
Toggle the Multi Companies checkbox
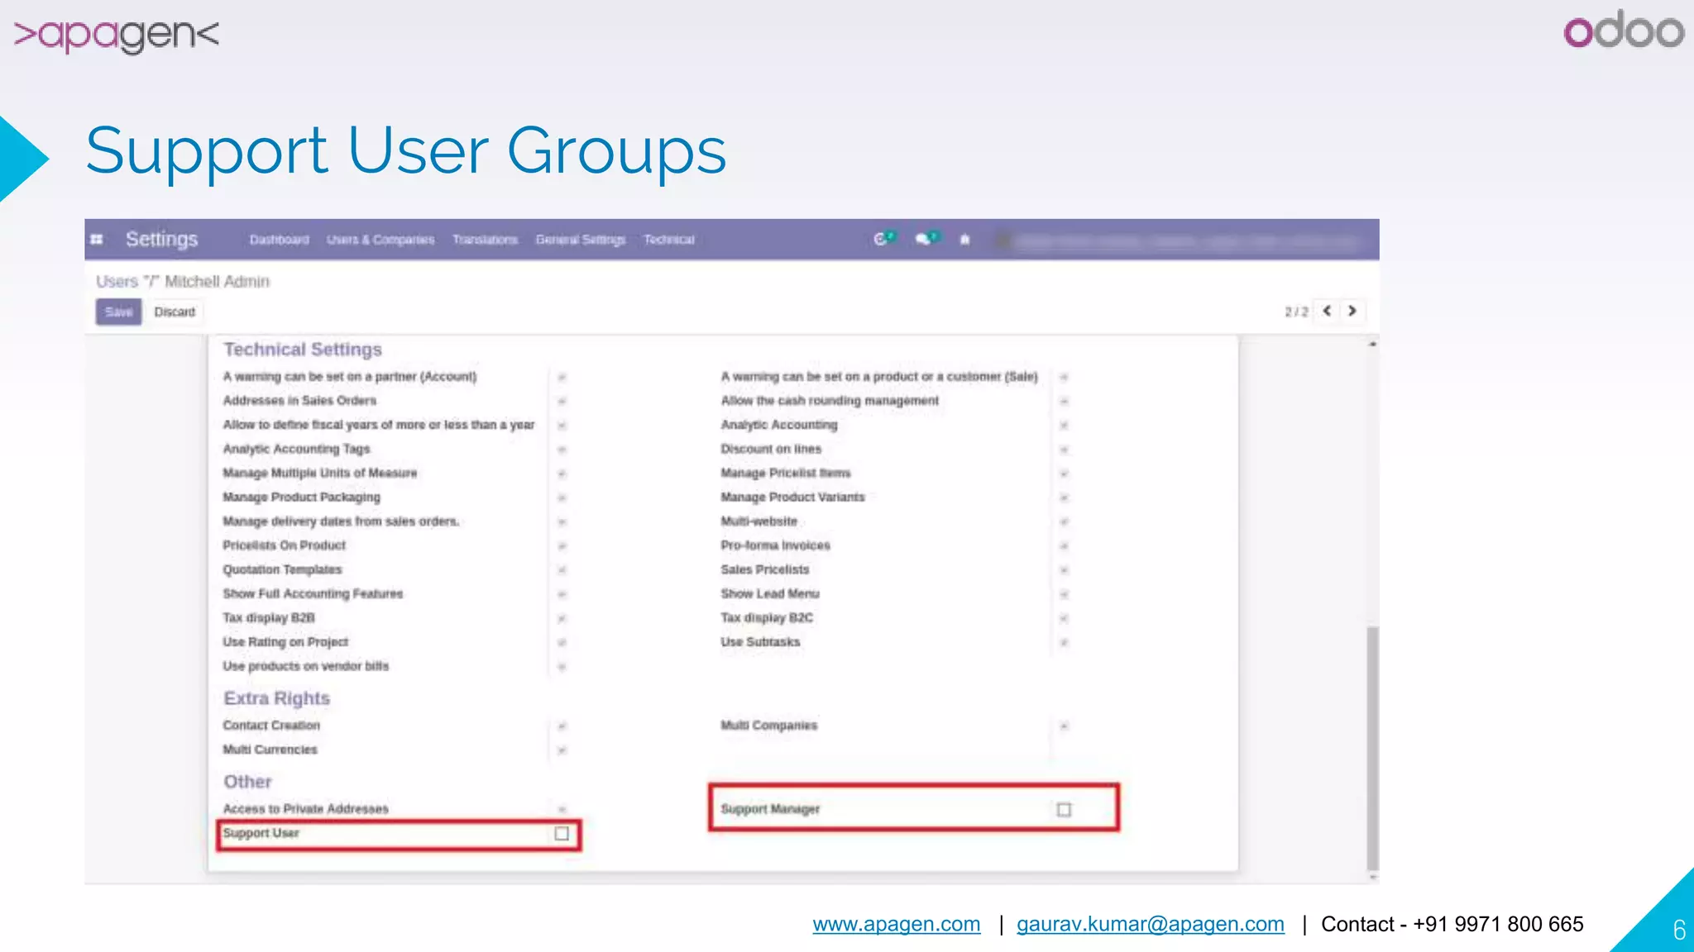point(1064,726)
